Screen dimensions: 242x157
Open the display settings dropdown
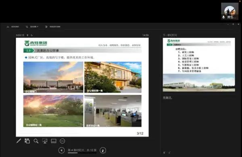(x=32, y=27)
